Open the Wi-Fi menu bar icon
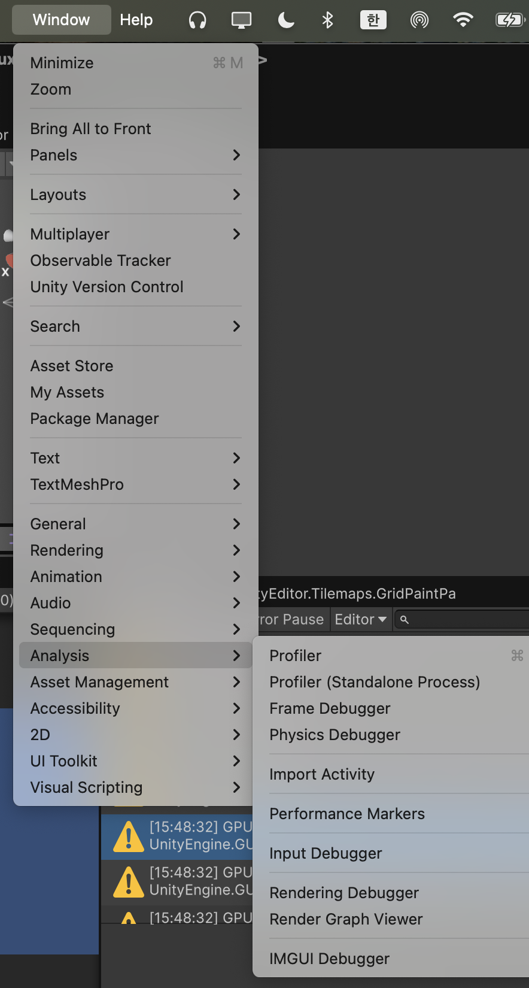Screen dimensions: 529x988 (x=463, y=20)
